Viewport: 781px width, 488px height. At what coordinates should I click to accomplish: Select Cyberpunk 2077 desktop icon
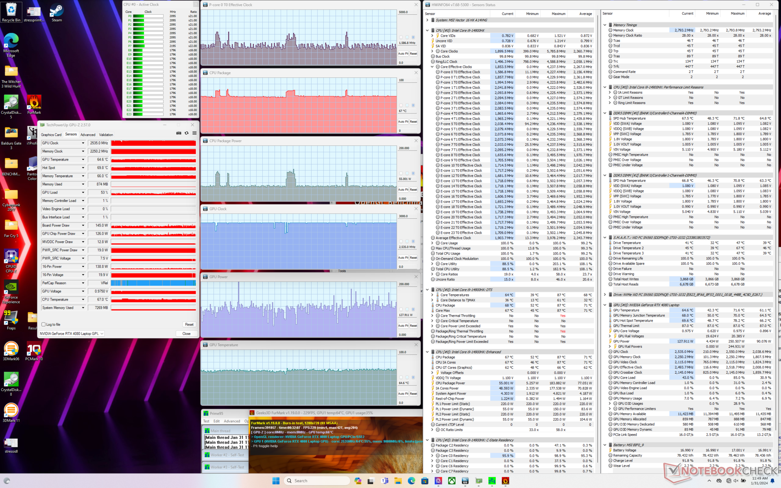pos(11,199)
